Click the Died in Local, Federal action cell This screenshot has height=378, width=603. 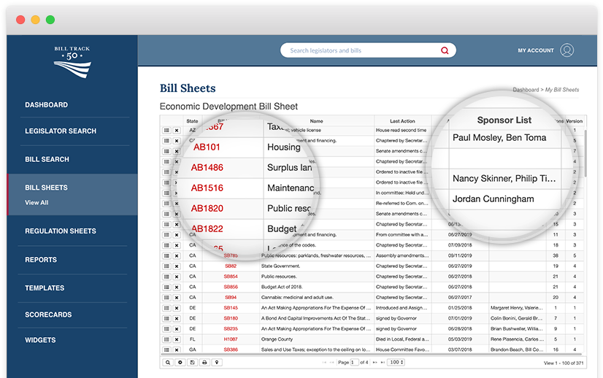[x=402, y=339]
